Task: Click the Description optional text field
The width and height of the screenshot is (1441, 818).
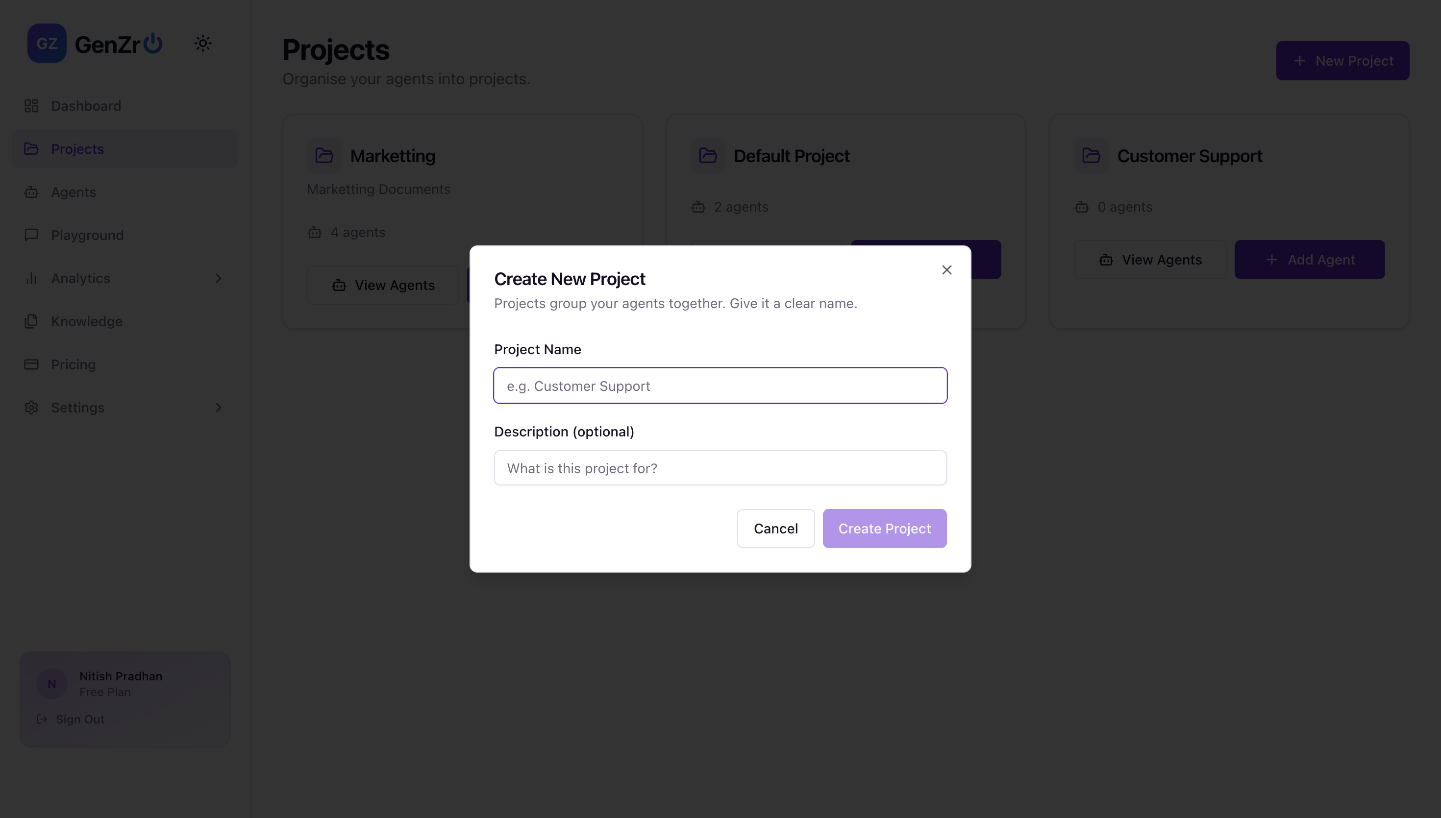Action: click(x=720, y=467)
